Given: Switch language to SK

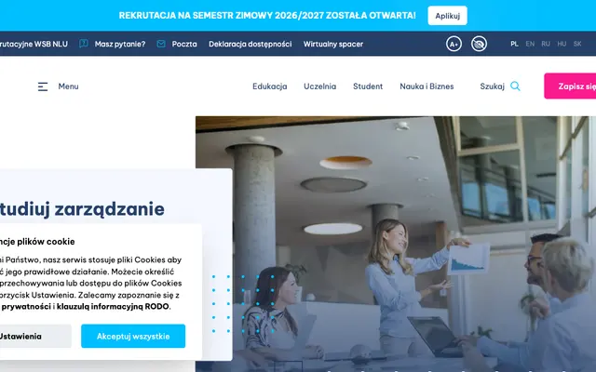Looking at the screenshot, I should tap(577, 44).
